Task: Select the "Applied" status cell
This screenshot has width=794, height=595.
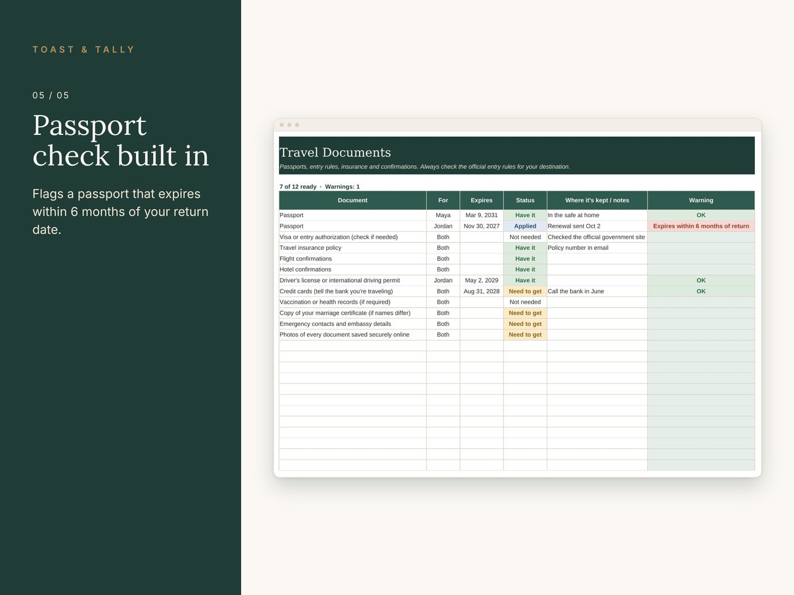Action: pos(525,226)
